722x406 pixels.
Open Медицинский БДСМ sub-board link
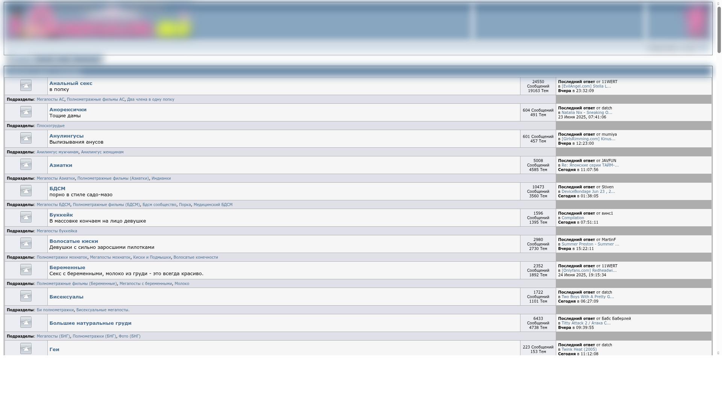[x=213, y=205]
